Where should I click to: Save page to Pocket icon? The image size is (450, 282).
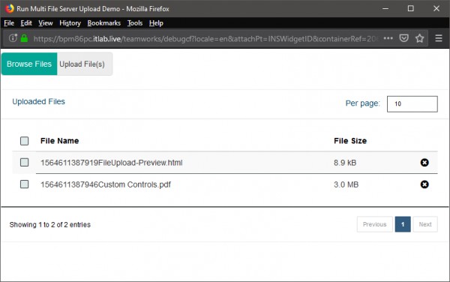[x=403, y=38]
